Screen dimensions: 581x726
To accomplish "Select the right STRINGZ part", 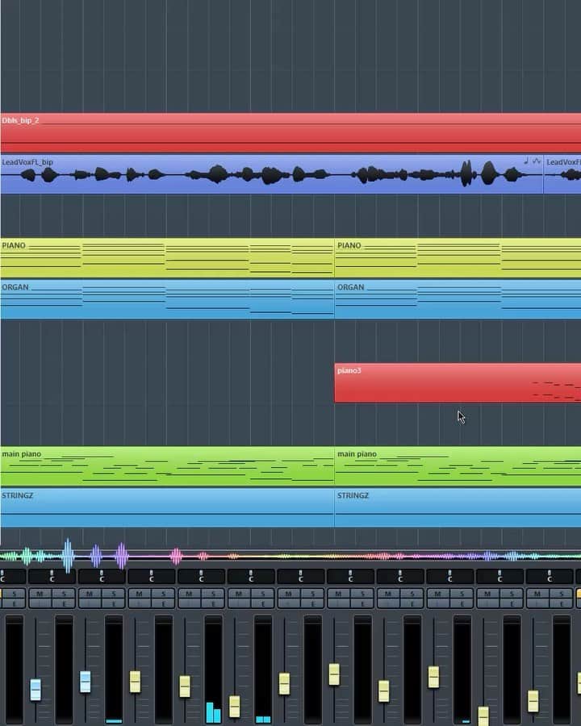I will pos(458,507).
